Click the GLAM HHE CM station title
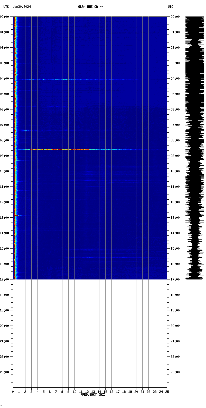Viewport: 206px width, 408px height. coord(91,7)
